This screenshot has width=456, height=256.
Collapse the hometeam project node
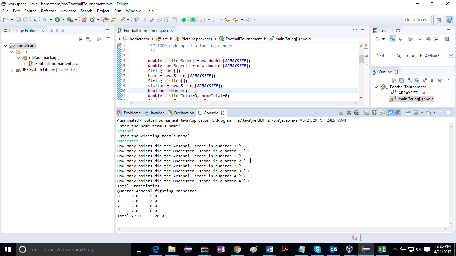tap(6, 46)
